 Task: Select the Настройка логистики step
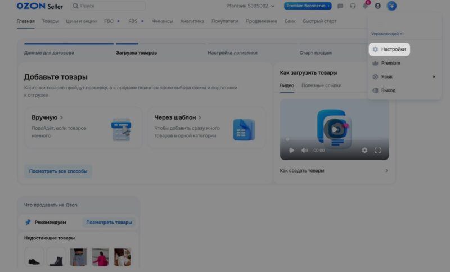click(x=232, y=53)
